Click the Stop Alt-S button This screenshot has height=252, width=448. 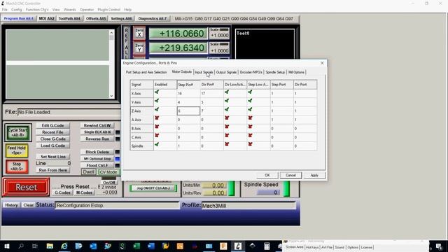coord(17,167)
